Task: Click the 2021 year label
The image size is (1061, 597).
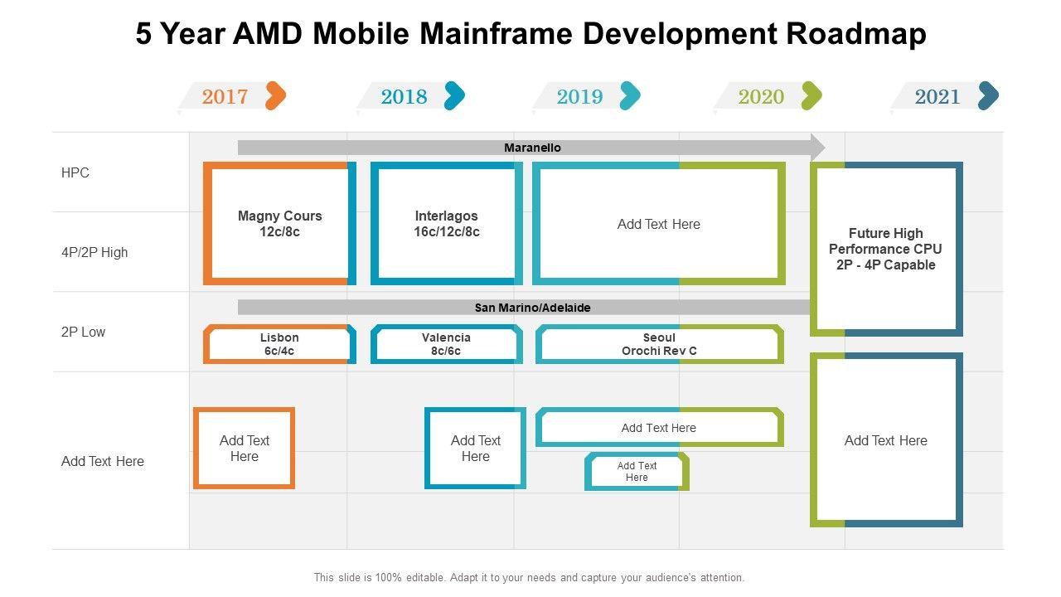Action: tap(937, 97)
